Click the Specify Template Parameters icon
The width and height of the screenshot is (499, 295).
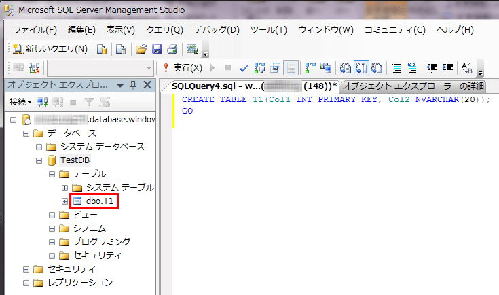point(291,68)
